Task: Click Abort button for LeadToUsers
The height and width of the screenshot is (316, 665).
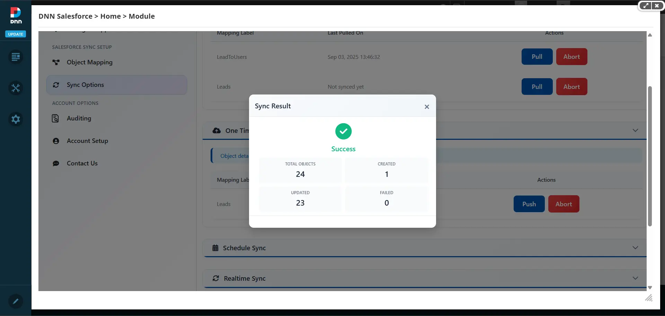Action: [x=571, y=57]
